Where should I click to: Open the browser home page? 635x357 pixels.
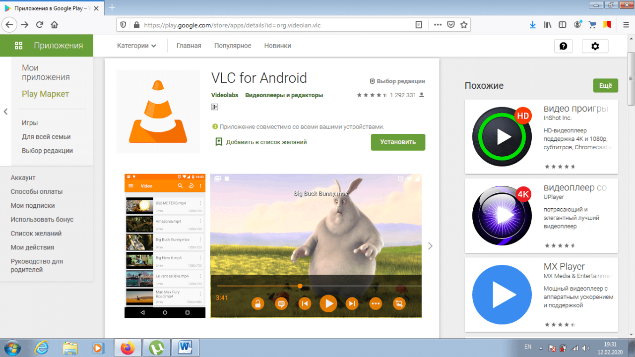(55, 24)
